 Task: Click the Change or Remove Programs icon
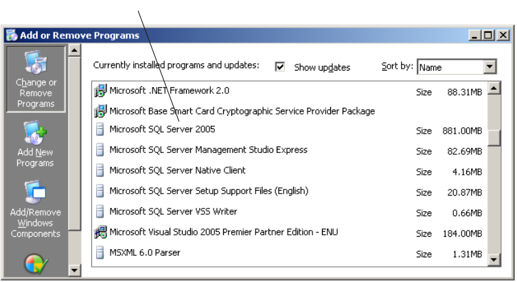36,63
